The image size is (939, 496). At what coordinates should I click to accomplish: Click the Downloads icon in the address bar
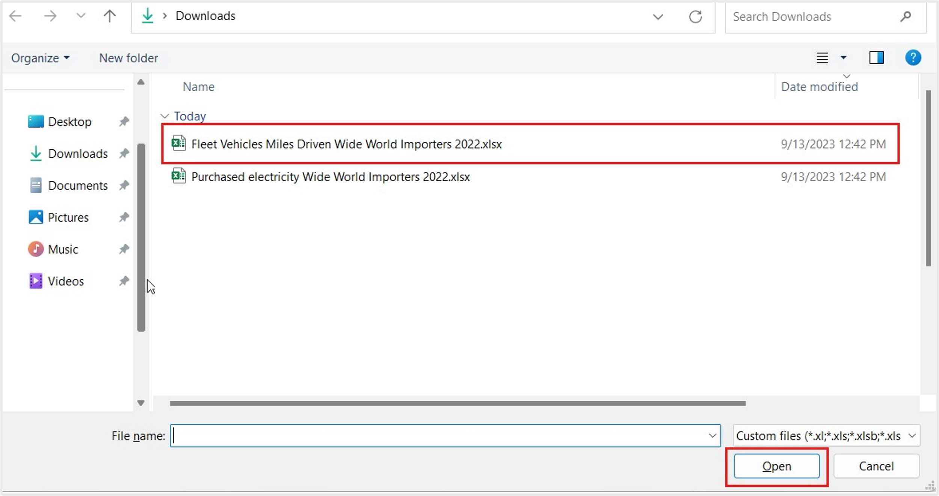(x=148, y=16)
